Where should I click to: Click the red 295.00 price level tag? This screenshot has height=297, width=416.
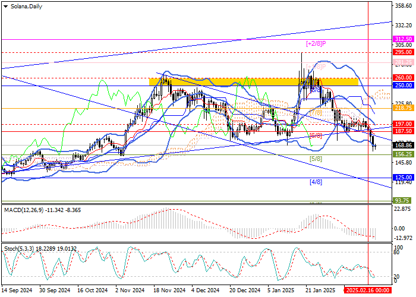404,52
